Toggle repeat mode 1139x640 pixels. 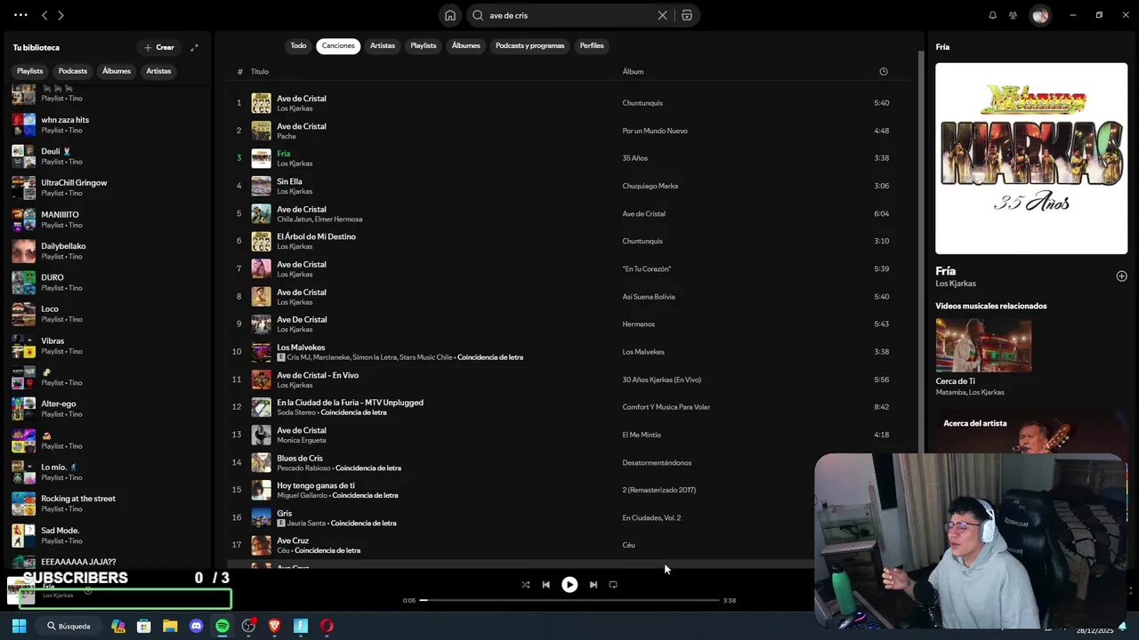pyautogui.click(x=613, y=585)
